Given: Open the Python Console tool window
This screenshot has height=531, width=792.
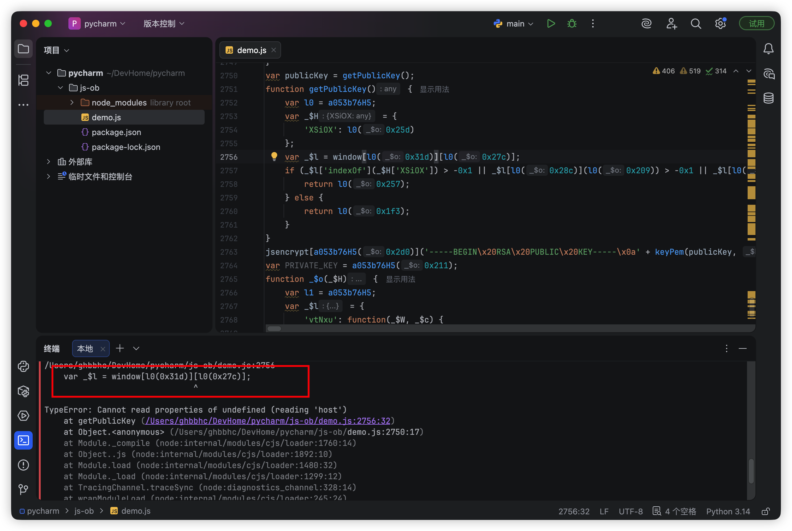Looking at the screenshot, I should 23,366.
